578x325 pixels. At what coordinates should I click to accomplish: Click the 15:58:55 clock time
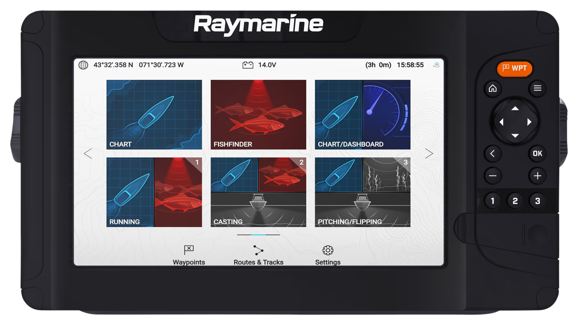tap(410, 65)
